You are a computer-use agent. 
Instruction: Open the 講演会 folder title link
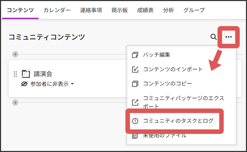click(43, 74)
